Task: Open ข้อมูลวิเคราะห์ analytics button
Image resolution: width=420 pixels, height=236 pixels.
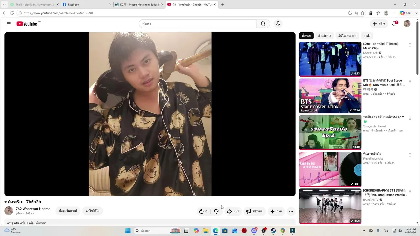Action: pos(68,211)
